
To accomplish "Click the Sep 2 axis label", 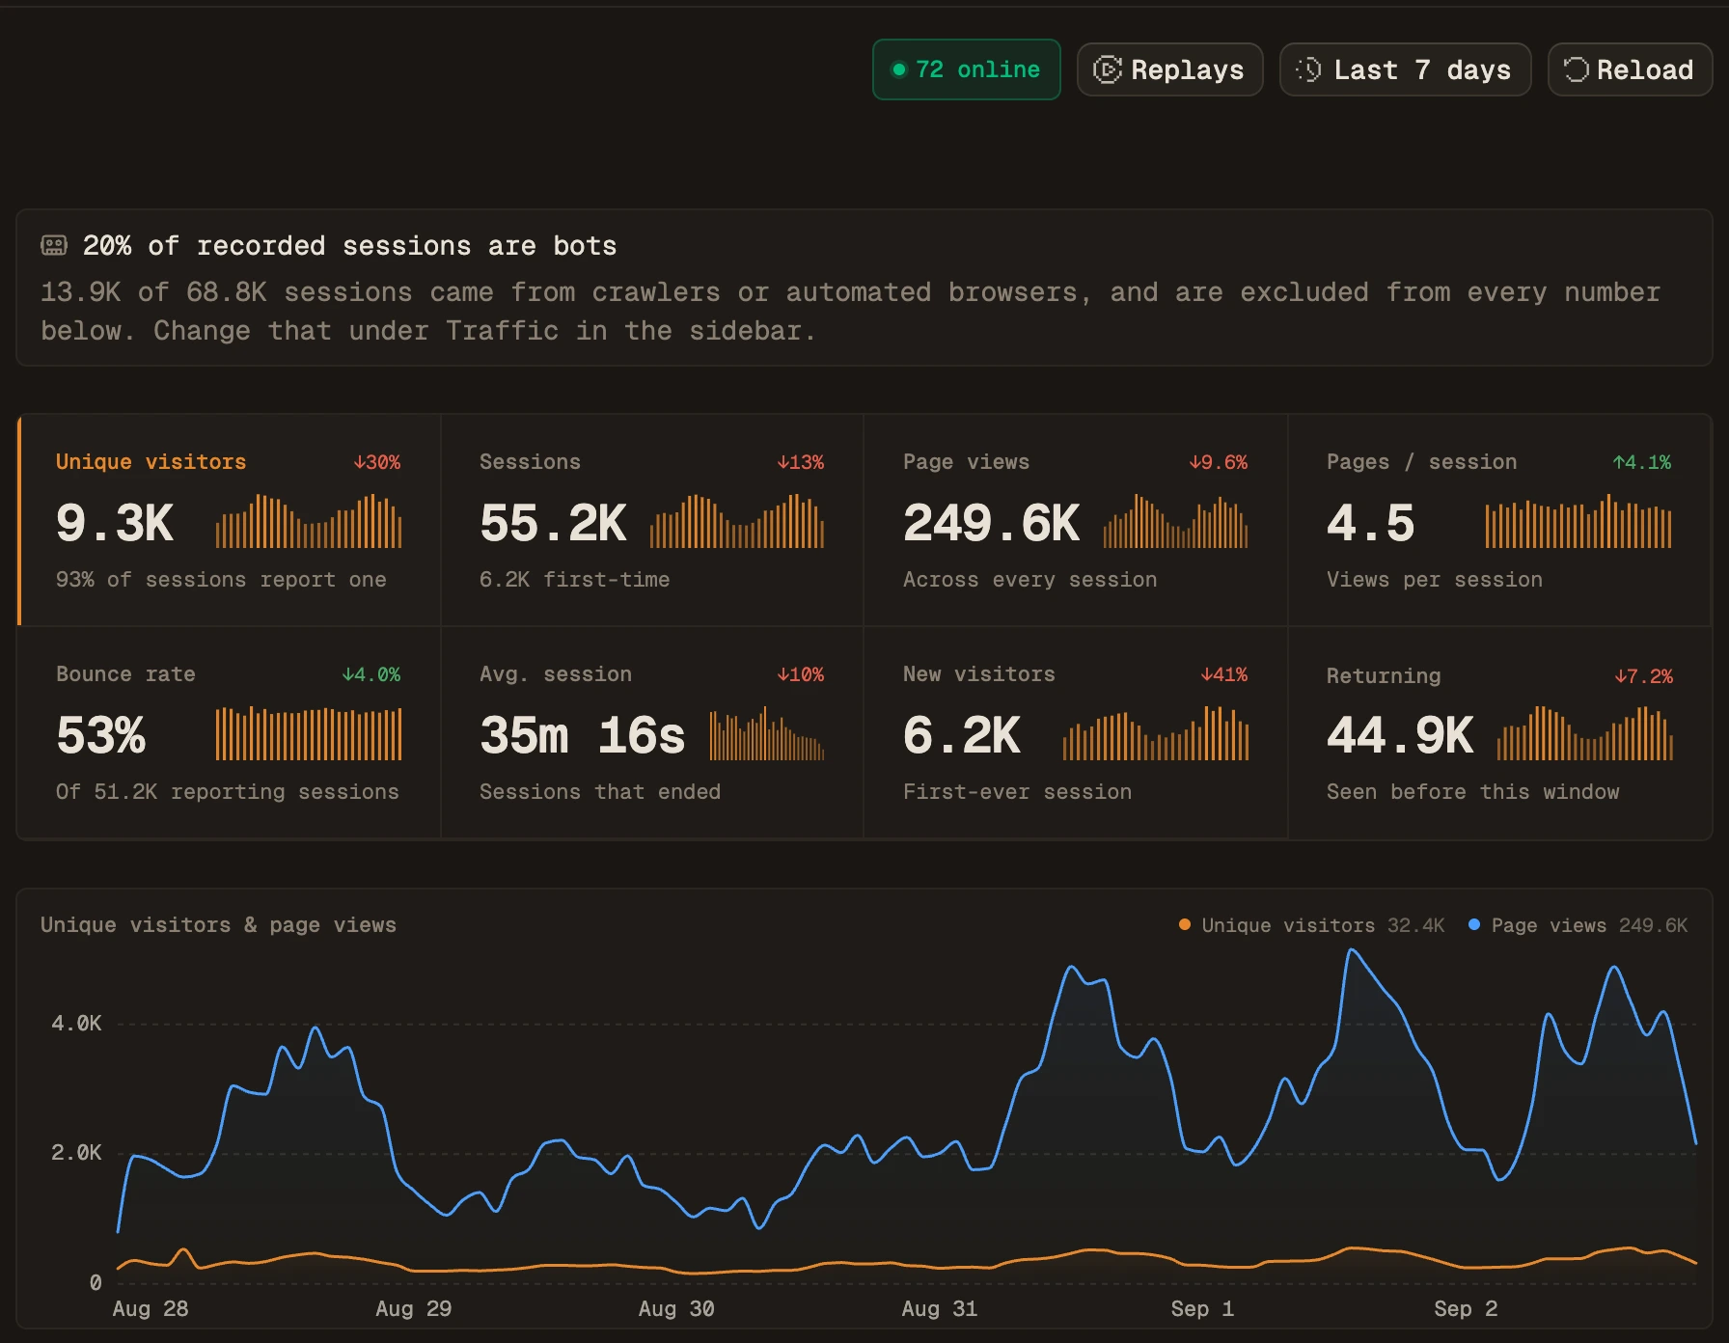I will click(1466, 1309).
